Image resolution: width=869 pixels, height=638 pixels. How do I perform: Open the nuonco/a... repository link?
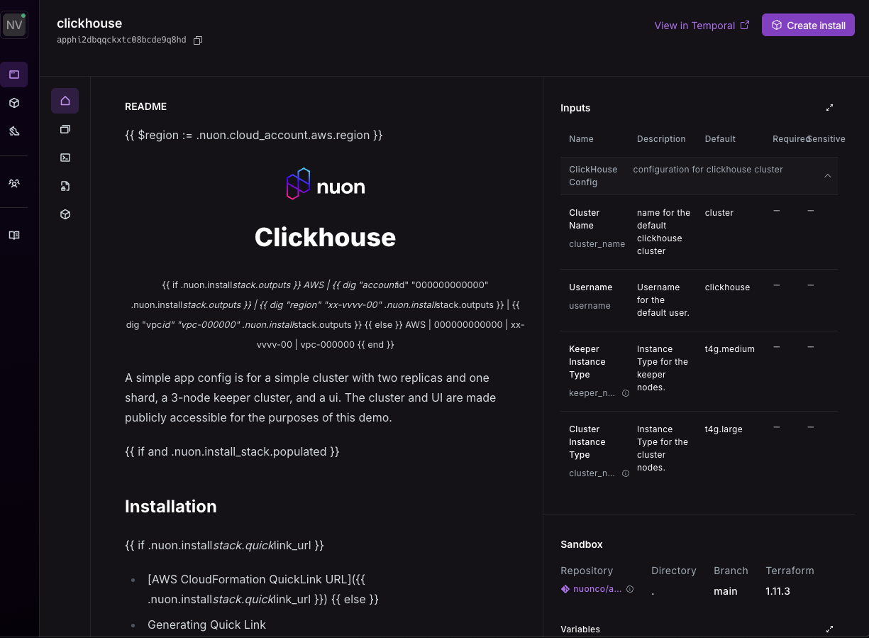point(594,588)
